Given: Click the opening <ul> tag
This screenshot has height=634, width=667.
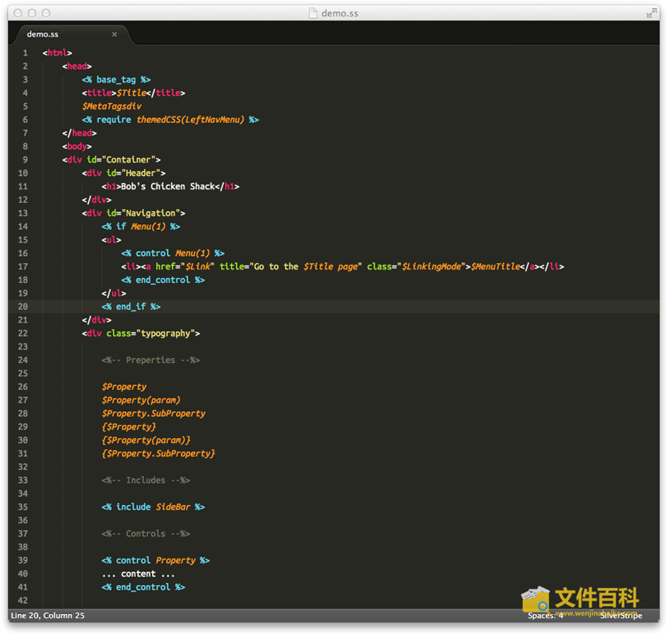Looking at the screenshot, I should tap(112, 239).
